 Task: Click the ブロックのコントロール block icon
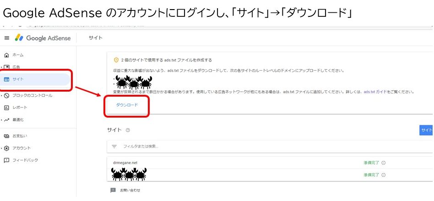[7, 96]
